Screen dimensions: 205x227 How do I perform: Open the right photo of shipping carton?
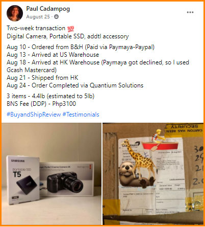[153, 174]
